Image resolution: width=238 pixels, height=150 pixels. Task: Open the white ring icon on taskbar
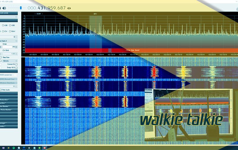[29, 148]
